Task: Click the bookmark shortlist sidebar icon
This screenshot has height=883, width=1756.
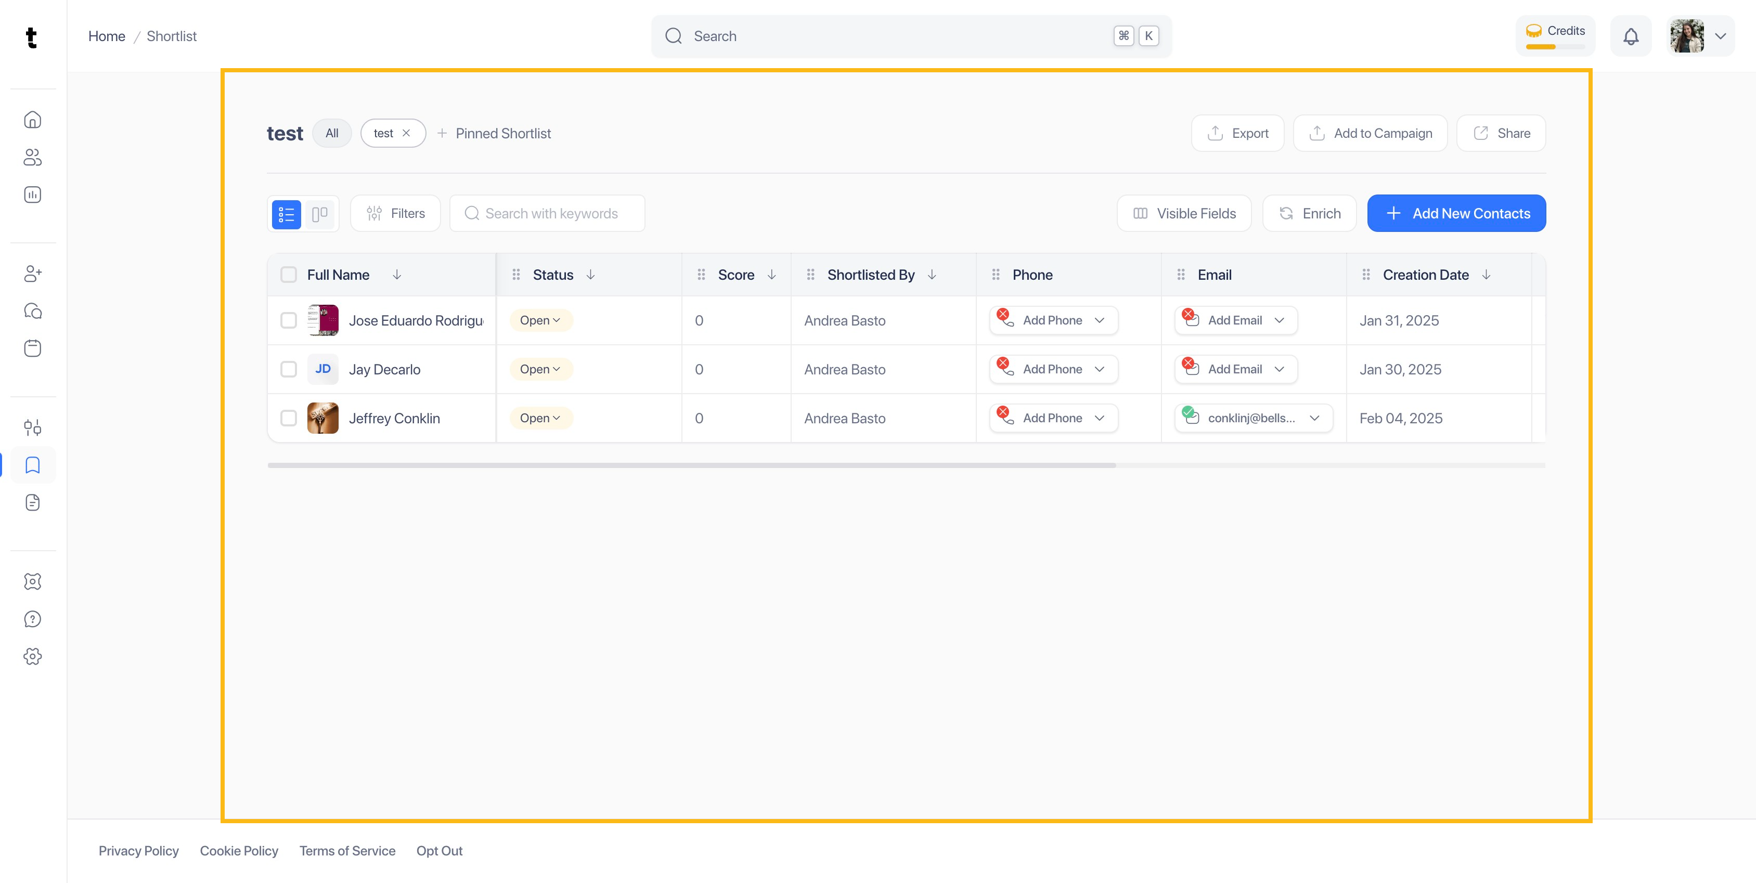Action: (33, 465)
